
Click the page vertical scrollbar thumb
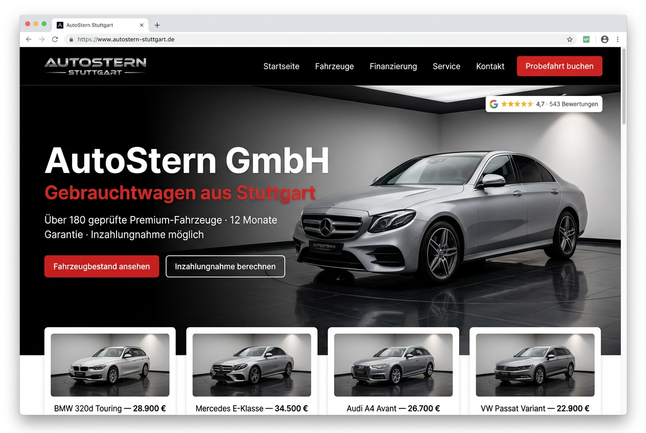click(x=624, y=86)
